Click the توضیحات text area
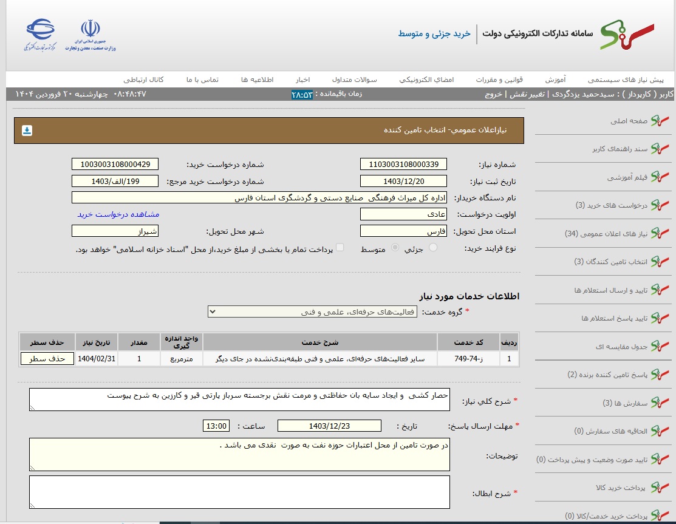 click(239, 455)
